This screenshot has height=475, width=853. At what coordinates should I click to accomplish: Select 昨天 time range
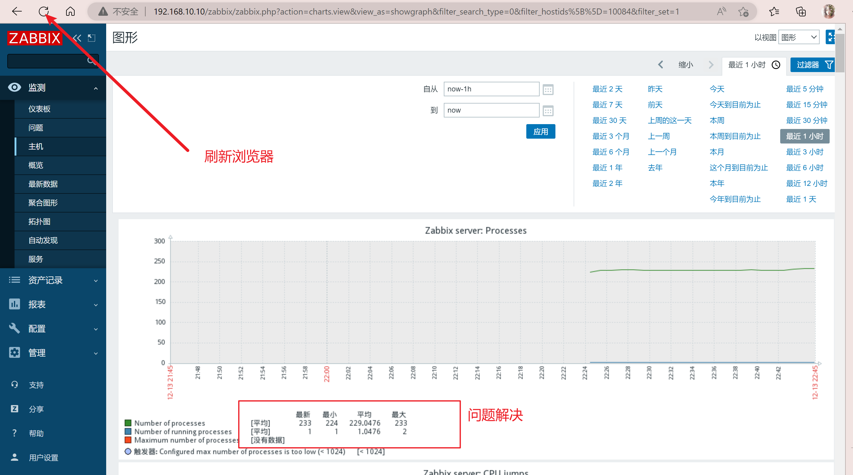click(655, 89)
